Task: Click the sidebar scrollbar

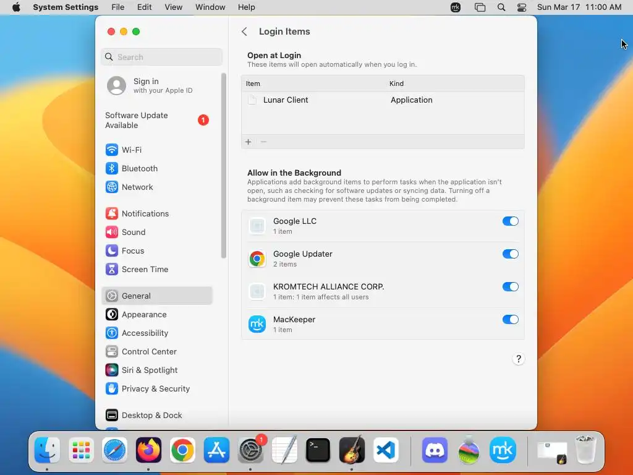Action: [224, 166]
